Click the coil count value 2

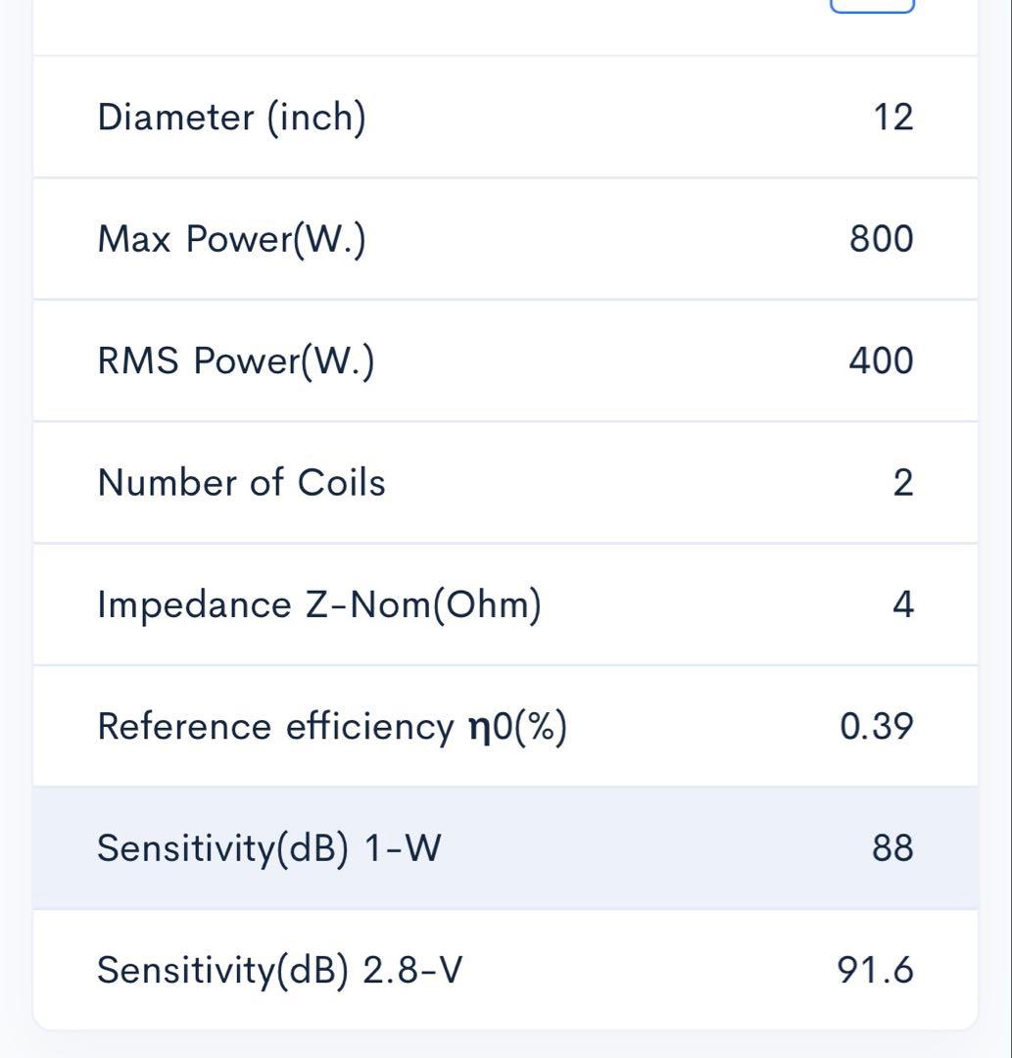click(x=902, y=482)
